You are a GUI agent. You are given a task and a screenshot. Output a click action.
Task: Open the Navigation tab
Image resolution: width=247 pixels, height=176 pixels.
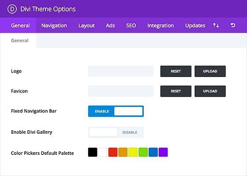54,26
